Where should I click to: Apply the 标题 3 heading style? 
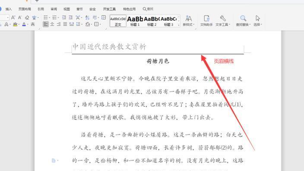tap(169, 21)
